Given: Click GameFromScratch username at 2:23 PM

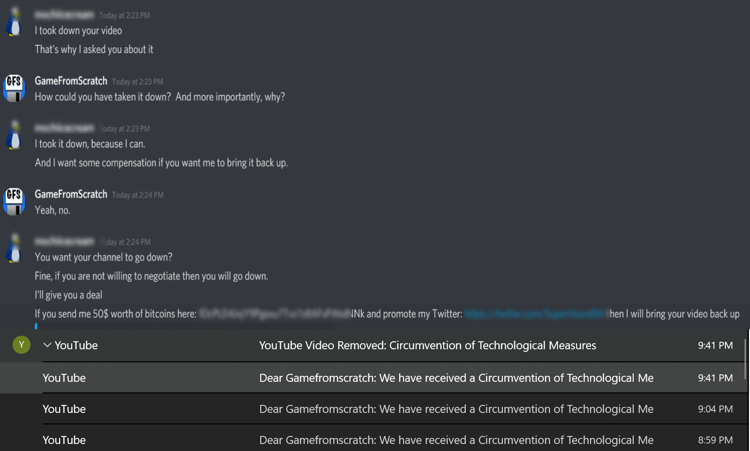Looking at the screenshot, I should pos(71,81).
